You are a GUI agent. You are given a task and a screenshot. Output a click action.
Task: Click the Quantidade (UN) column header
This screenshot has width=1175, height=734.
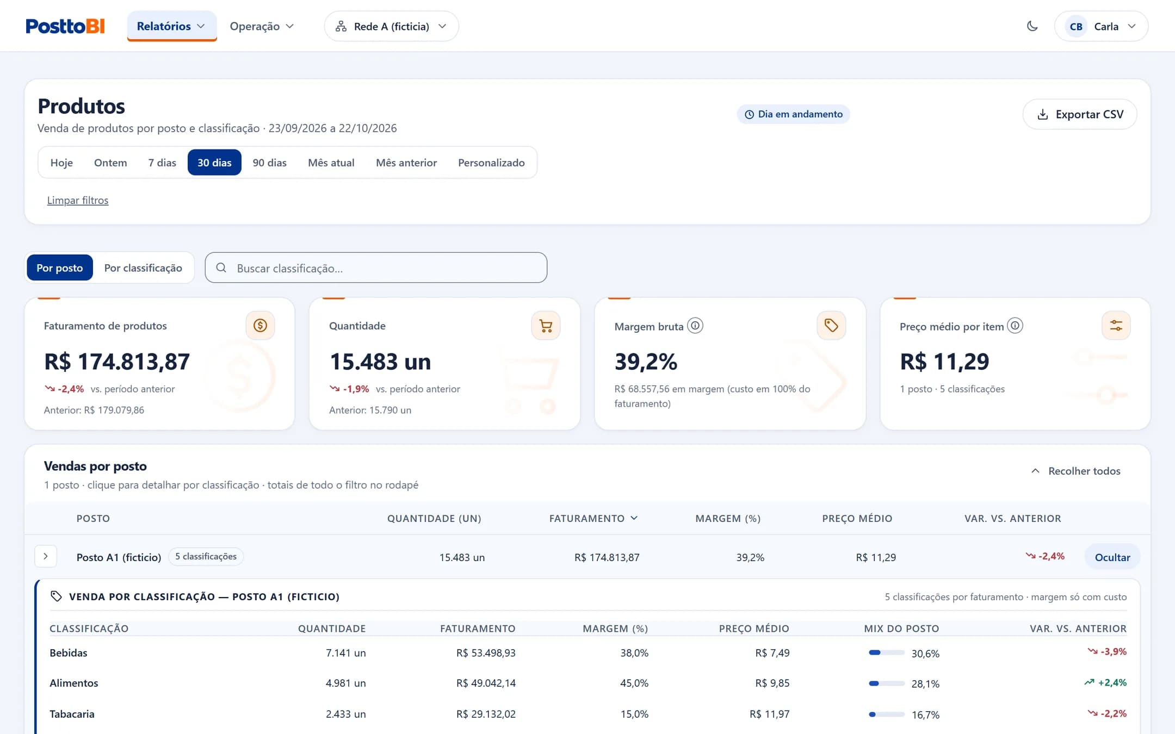click(x=434, y=518)
